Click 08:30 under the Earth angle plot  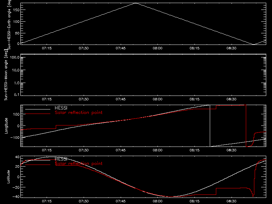[x=232, y=48]
